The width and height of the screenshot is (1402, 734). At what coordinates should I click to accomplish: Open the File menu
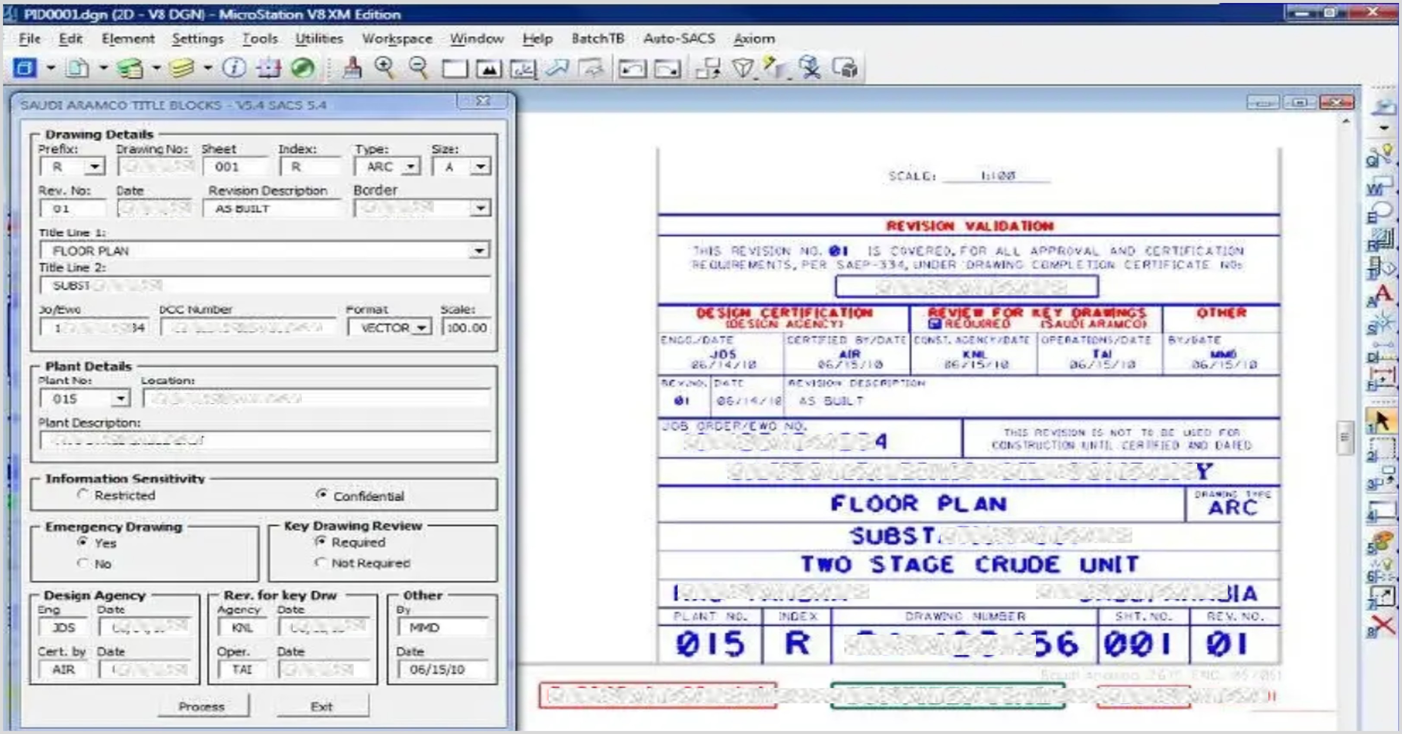click(x=29, y=38)
